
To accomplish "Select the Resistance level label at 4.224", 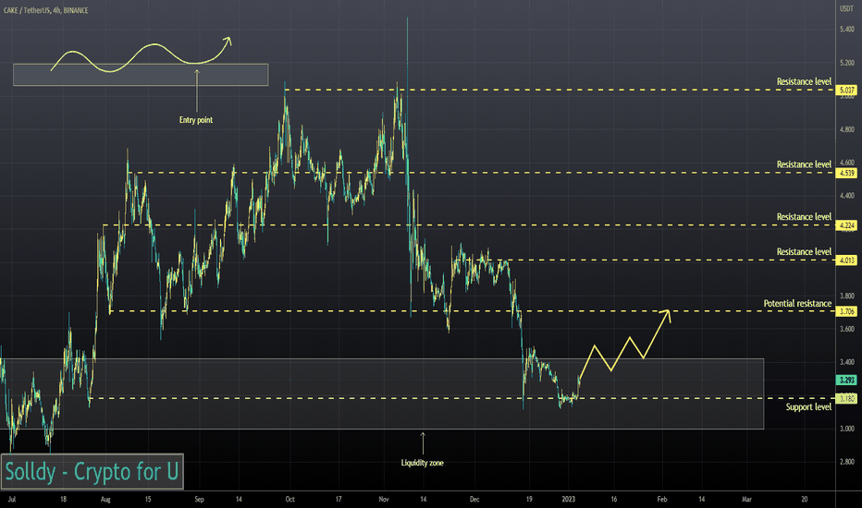I will tap(804, 217).
